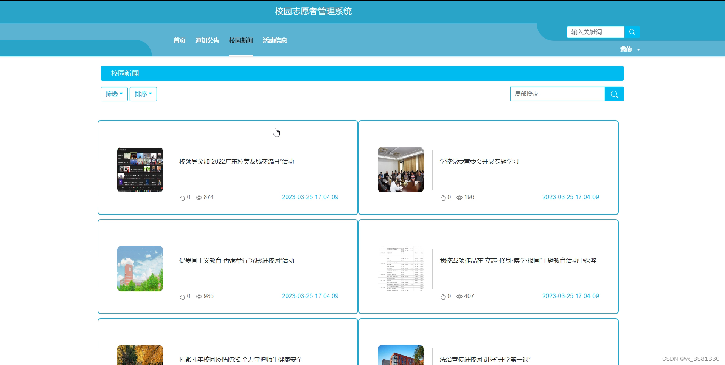Click the local search magnifier button

[x=614, y=94]
